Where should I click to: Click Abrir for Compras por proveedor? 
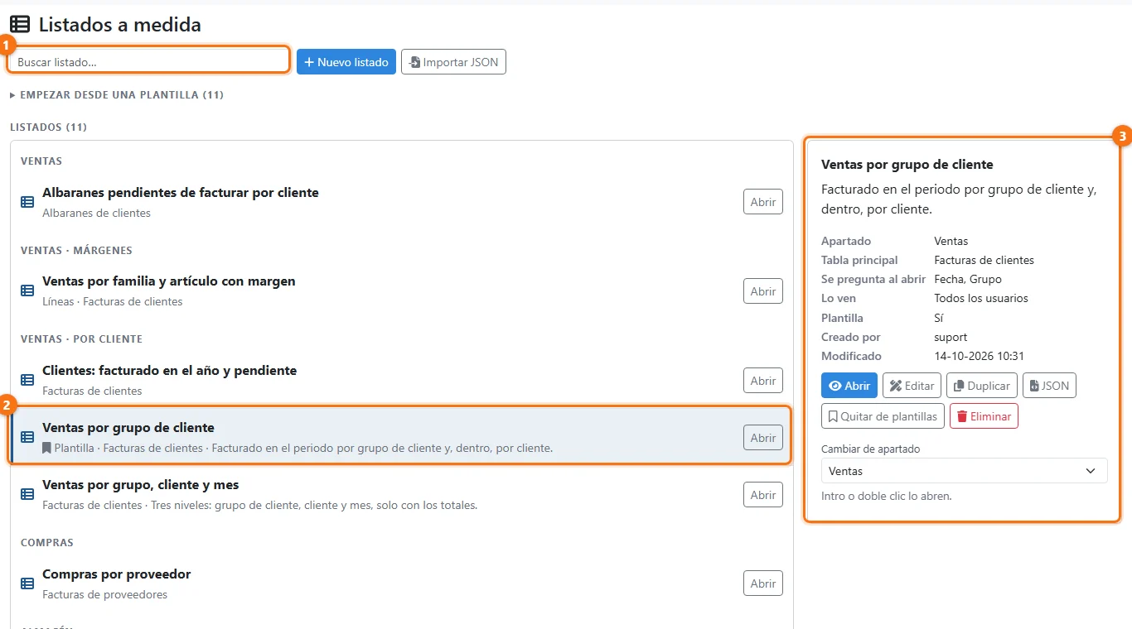(x=763, y=583)
